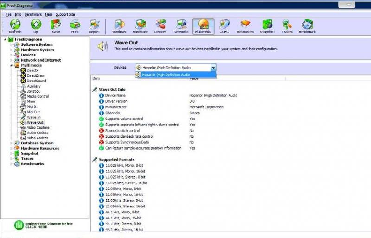
Task: Select DirectSound in the tree
Action: (x=36, y=81)
